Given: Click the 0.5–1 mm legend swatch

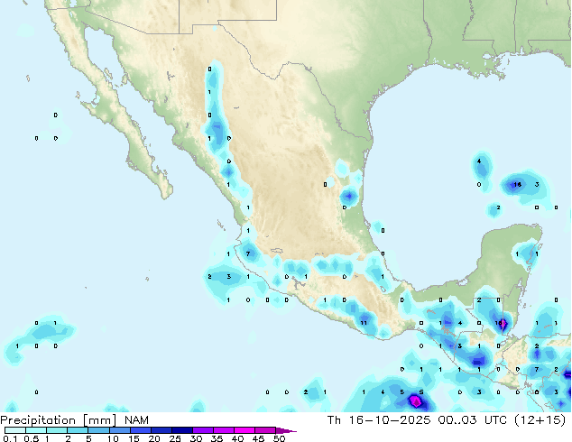Looking at the screenshot, I should pos(36,430).
